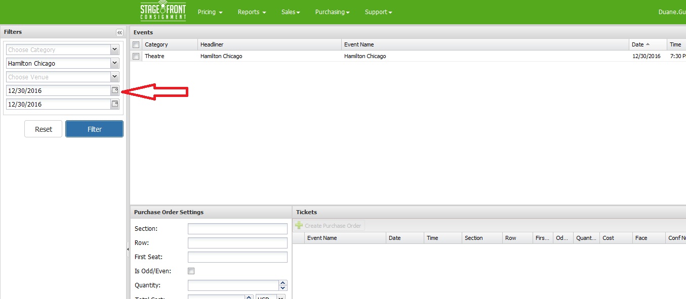686x299 pixels.
Task: Open the Sales menu
Action: point(291,12)
